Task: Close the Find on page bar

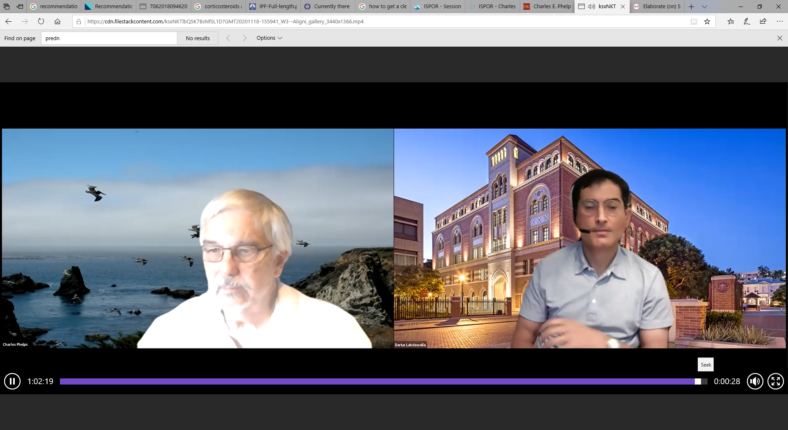Action: coord(779,38)
